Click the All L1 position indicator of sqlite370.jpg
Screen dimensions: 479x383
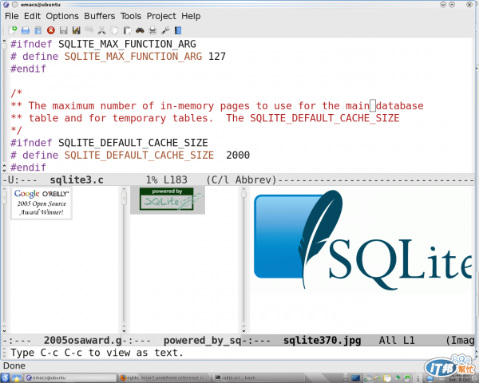(x=397, y=340)
